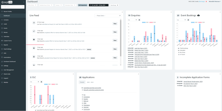Screen dimensions: 222x111
Task: View Lisa Test's enquiry feed entry
Action: coord(115,24)
